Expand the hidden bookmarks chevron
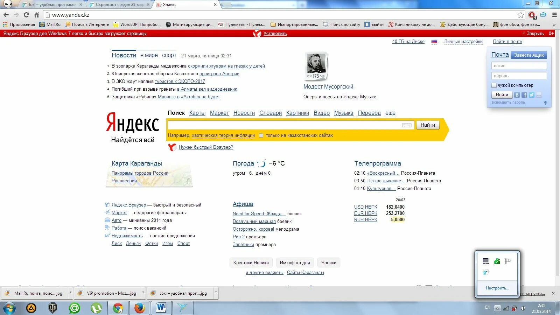 554,24
